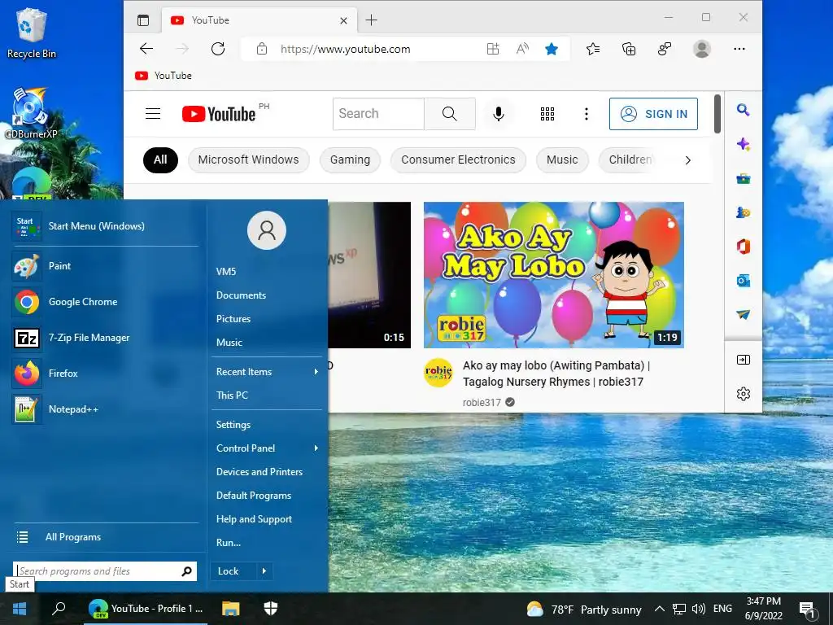Select Consumer Electronics chip
Screen dimensions: 833x625
458,160
